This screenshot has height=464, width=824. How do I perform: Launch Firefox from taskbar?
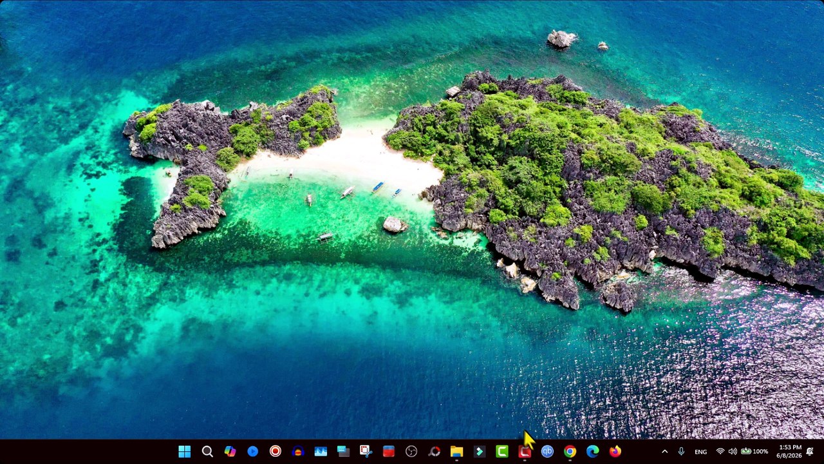coord(615,452)
